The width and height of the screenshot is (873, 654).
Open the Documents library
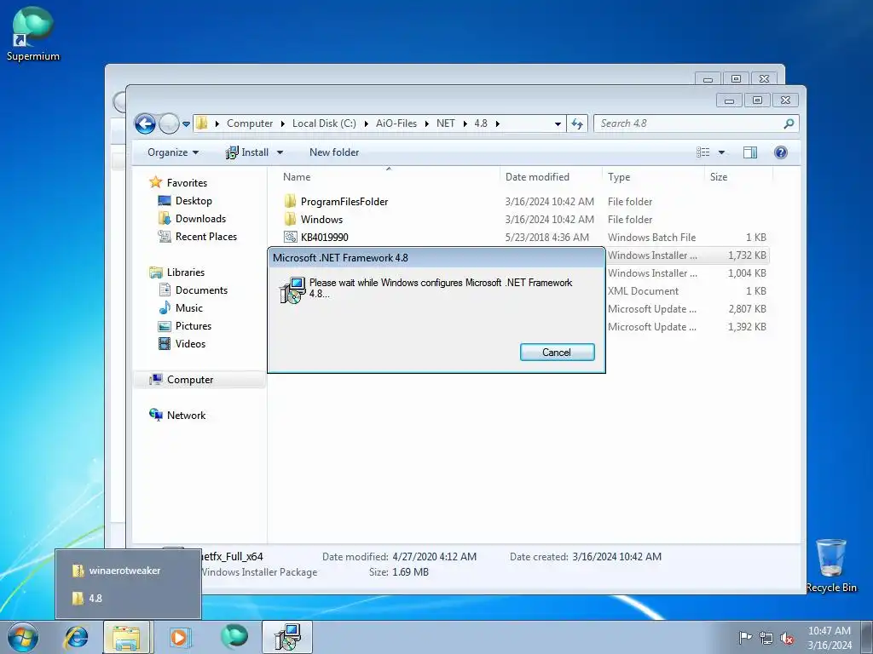point(201,290)
